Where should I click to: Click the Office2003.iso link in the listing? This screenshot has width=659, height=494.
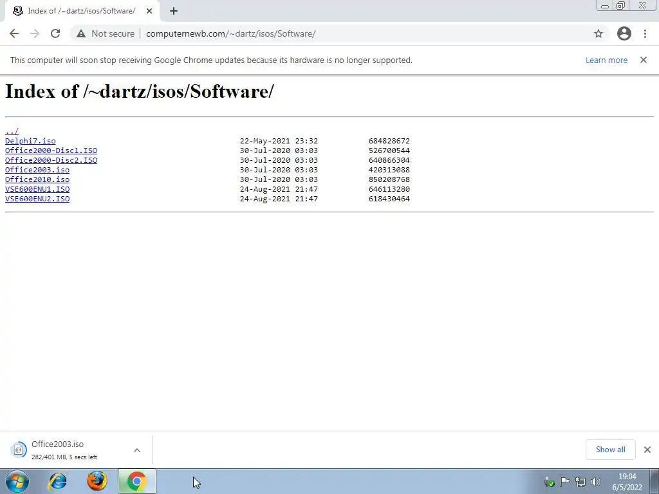point(37,170)
